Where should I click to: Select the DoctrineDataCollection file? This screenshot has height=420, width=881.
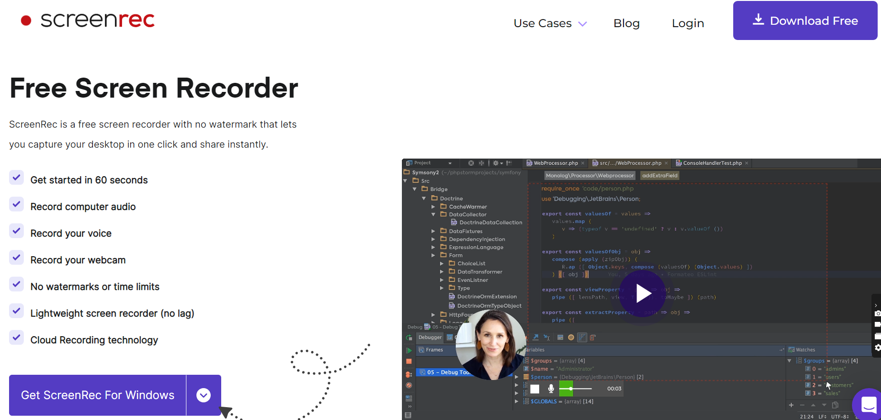486,222
